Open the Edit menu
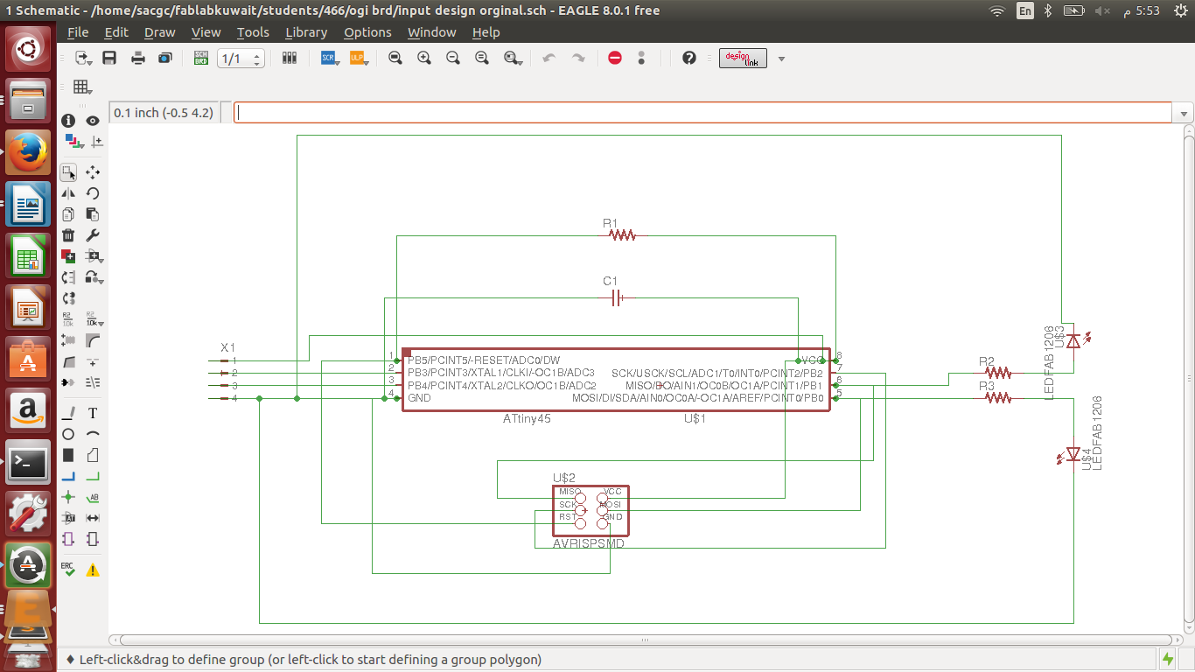Viewport: 1195px width, 672px height. (116, 32)
